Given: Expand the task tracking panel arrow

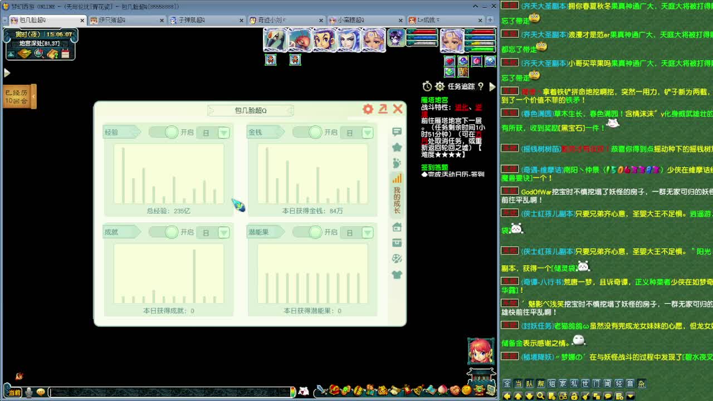Looking at the screenshot, I should tap(492, 86).
